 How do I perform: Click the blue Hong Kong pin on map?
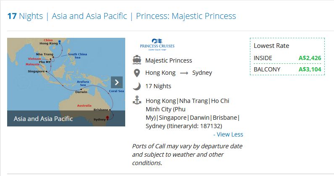60,42
